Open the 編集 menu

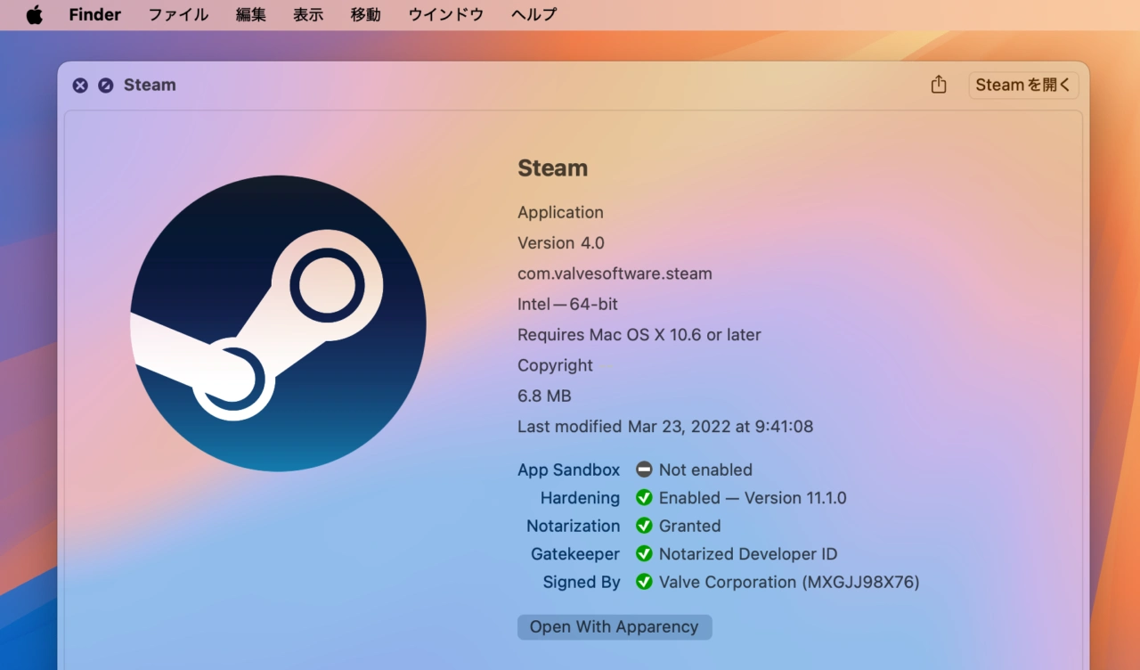[250, 15]
